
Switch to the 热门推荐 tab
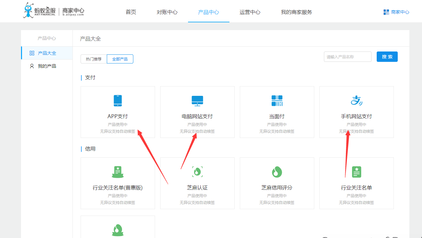point(94,59)
